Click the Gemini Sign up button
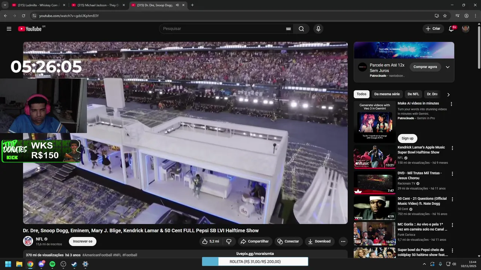The image size is (481, 270). tap(407, 138)
